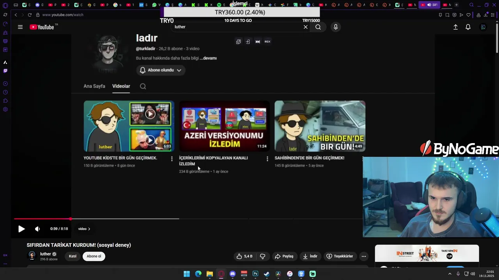Image resolution: width=499 pixels, height=280 pixels.
Task: Open Twitch panel in Opera sidebar
Action: pyautogui.click(x=5, y=71)
